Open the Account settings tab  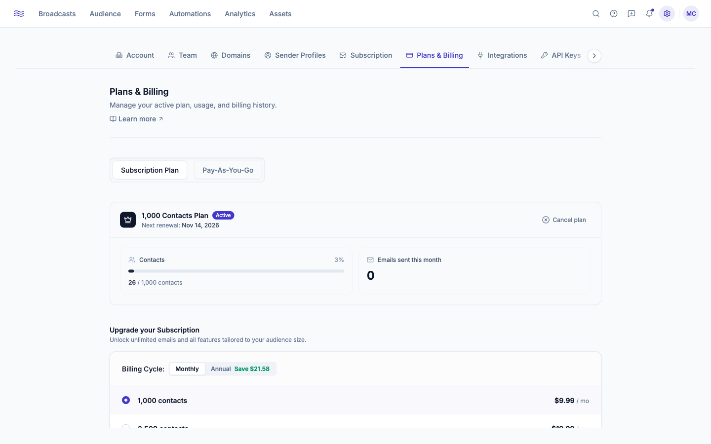coord(135,55)
